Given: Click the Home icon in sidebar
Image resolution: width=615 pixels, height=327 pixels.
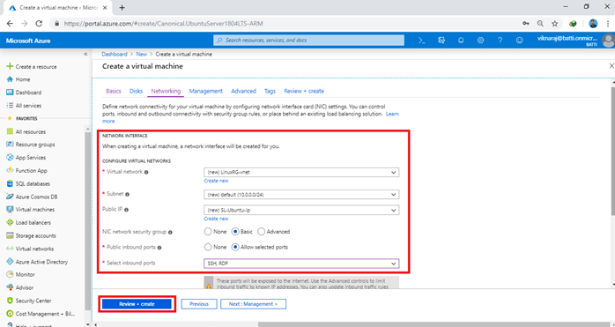Looking at the screenshot, I should pos(10,79).
